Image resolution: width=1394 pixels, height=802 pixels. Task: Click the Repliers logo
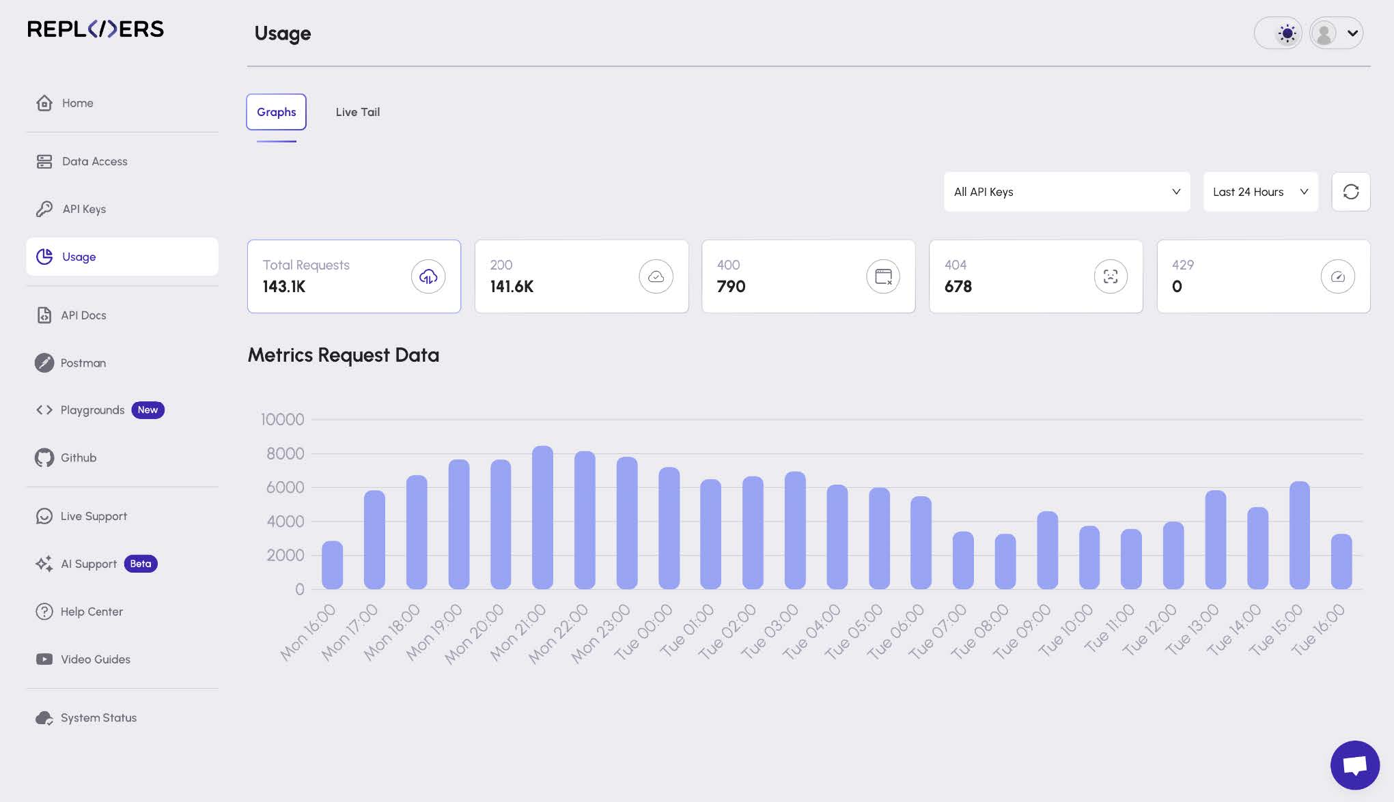96,29
